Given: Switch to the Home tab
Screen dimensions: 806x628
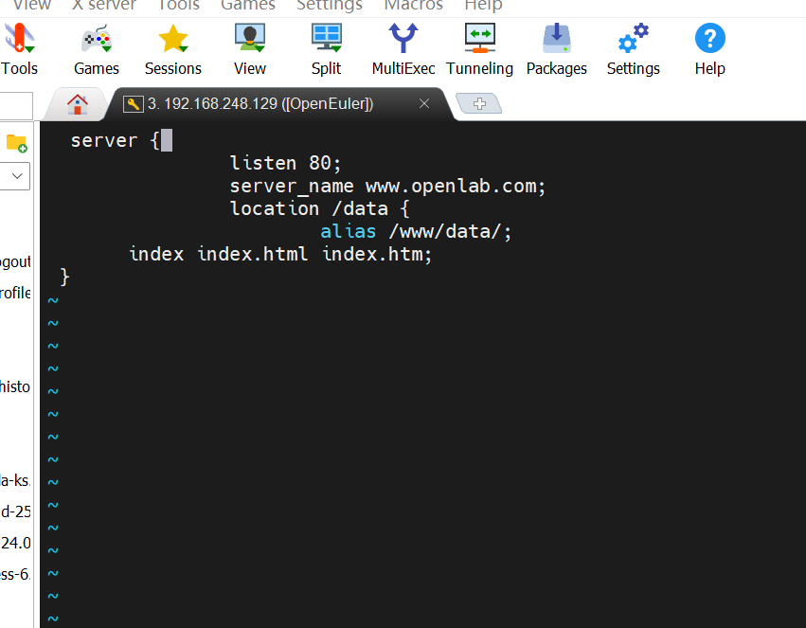Looking at the screenshot, I should pyautogui.click(x=77, y=103).
